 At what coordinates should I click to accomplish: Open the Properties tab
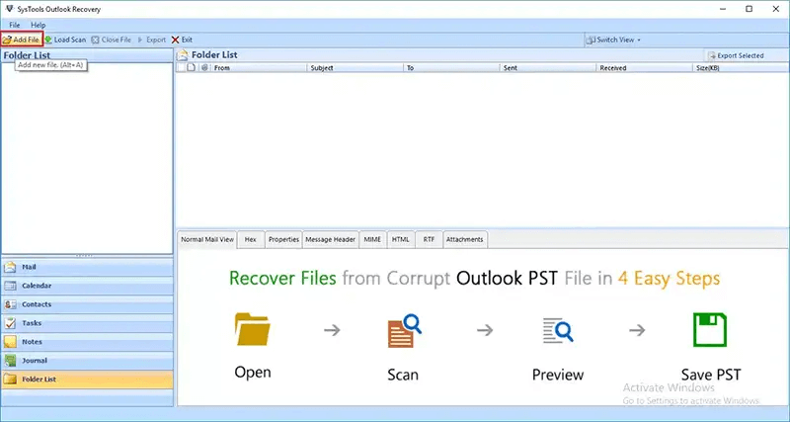(x=283, y=239)
